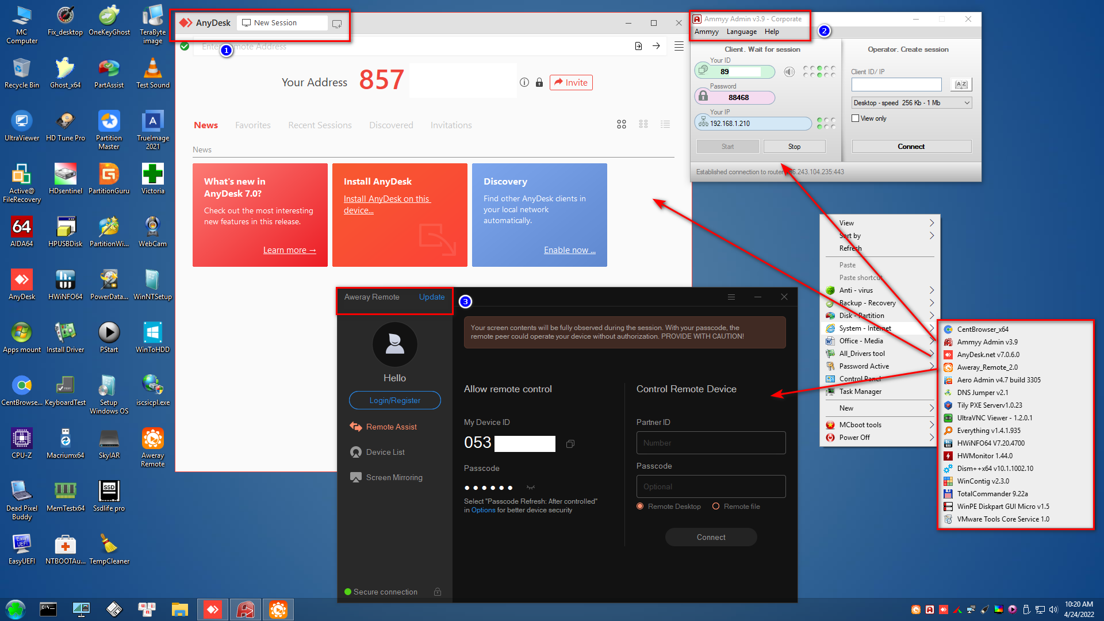Open the Desktop speed dropdown
1104x621 pixels.
911,103
